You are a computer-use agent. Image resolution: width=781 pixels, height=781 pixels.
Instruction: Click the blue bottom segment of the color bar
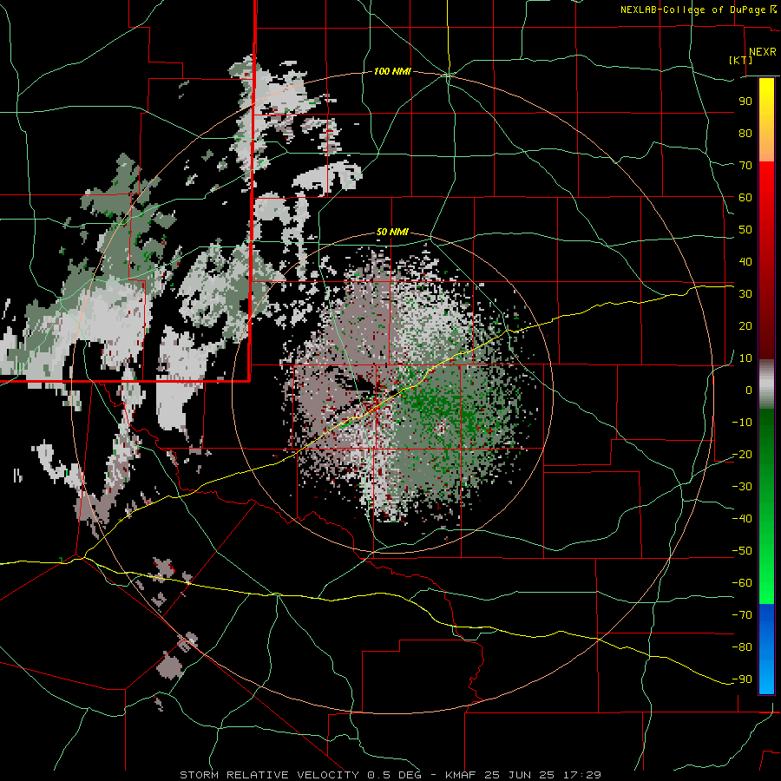766,648
